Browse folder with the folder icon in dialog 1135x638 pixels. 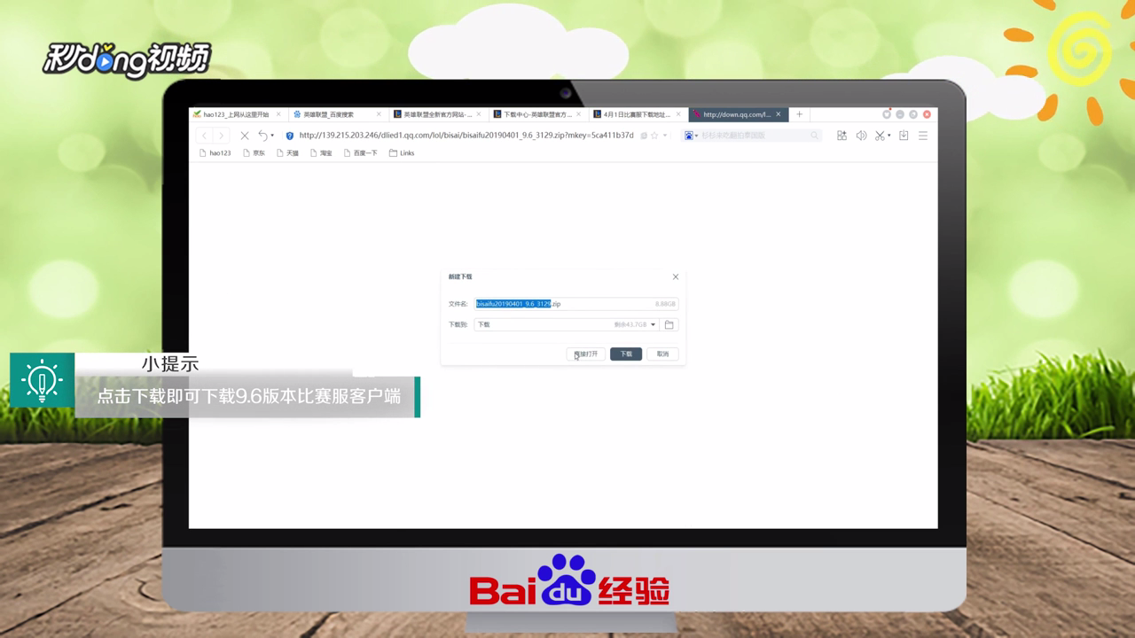[669, 324]
